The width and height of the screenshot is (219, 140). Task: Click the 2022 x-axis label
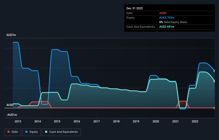[x=195, y=121]
